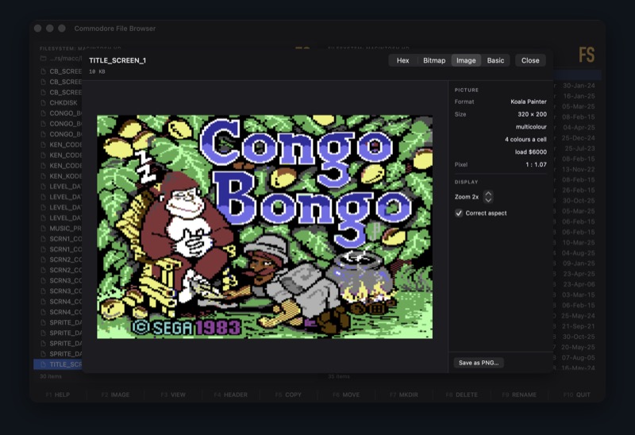Click the file icon beside KEN_KODE
The height and width of the screenshot is (435, 635).
pos(44,176)
